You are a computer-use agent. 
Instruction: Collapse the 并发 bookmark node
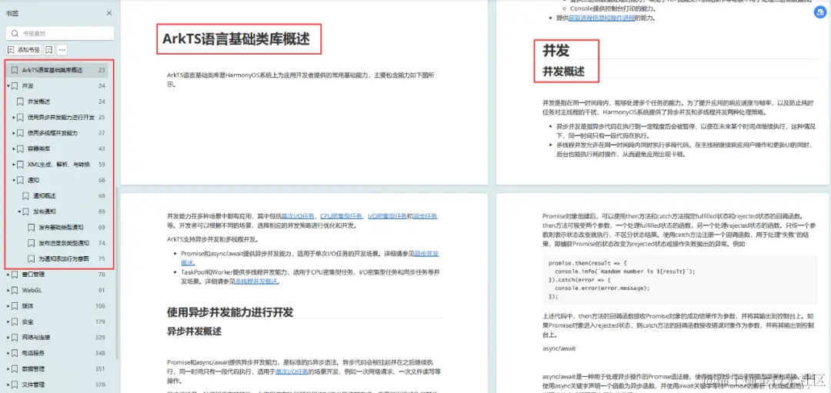[8, 86]
